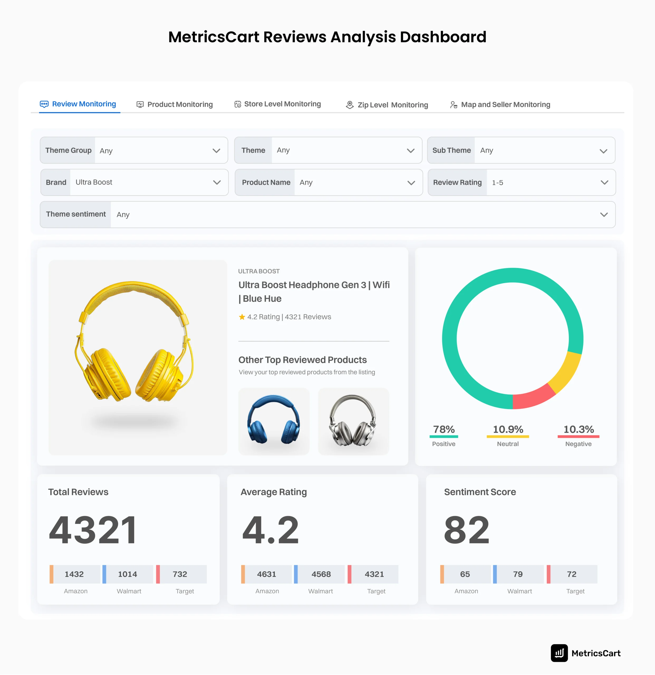Switch to Store Level Monitoring tab
The height and width of the screenshot is (675, 655).
click(278, 104)
